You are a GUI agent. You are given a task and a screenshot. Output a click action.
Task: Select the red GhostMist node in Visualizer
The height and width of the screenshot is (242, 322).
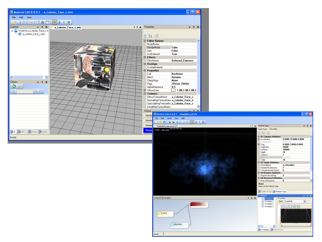199,204
